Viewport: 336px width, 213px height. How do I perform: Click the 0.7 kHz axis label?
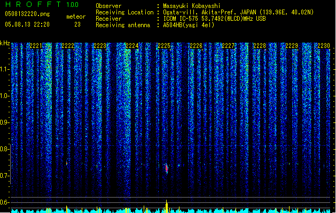(x=4, y=176)
